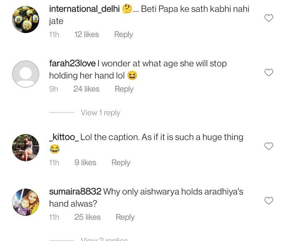Image resolution: width=290 pixels, height=241 pixels.
Task: Like farah23love's comment with heart icon
Action: (x=269, y=73)
